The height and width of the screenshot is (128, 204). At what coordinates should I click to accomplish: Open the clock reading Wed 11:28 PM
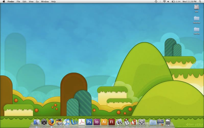coord(189,2)
